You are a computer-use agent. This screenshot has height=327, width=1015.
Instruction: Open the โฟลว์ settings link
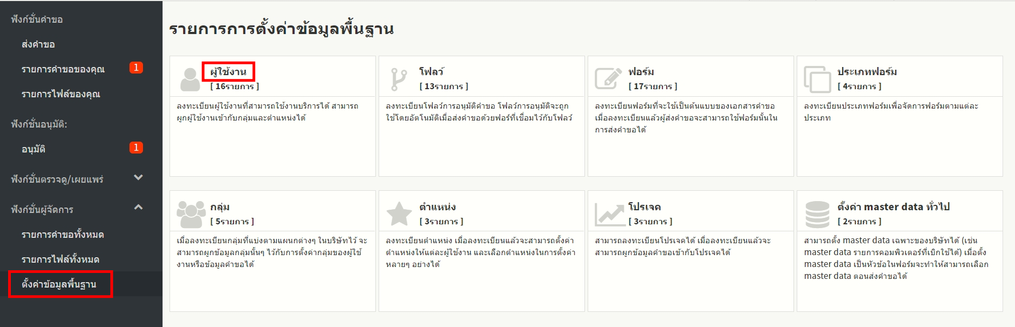click(431, 71)
